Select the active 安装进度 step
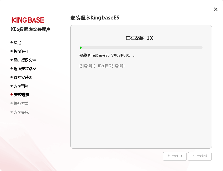This screenshot has width=223, height=171. click(x=22, y=95)
